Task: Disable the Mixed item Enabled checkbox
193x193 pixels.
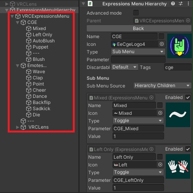Action: point(188,97)
